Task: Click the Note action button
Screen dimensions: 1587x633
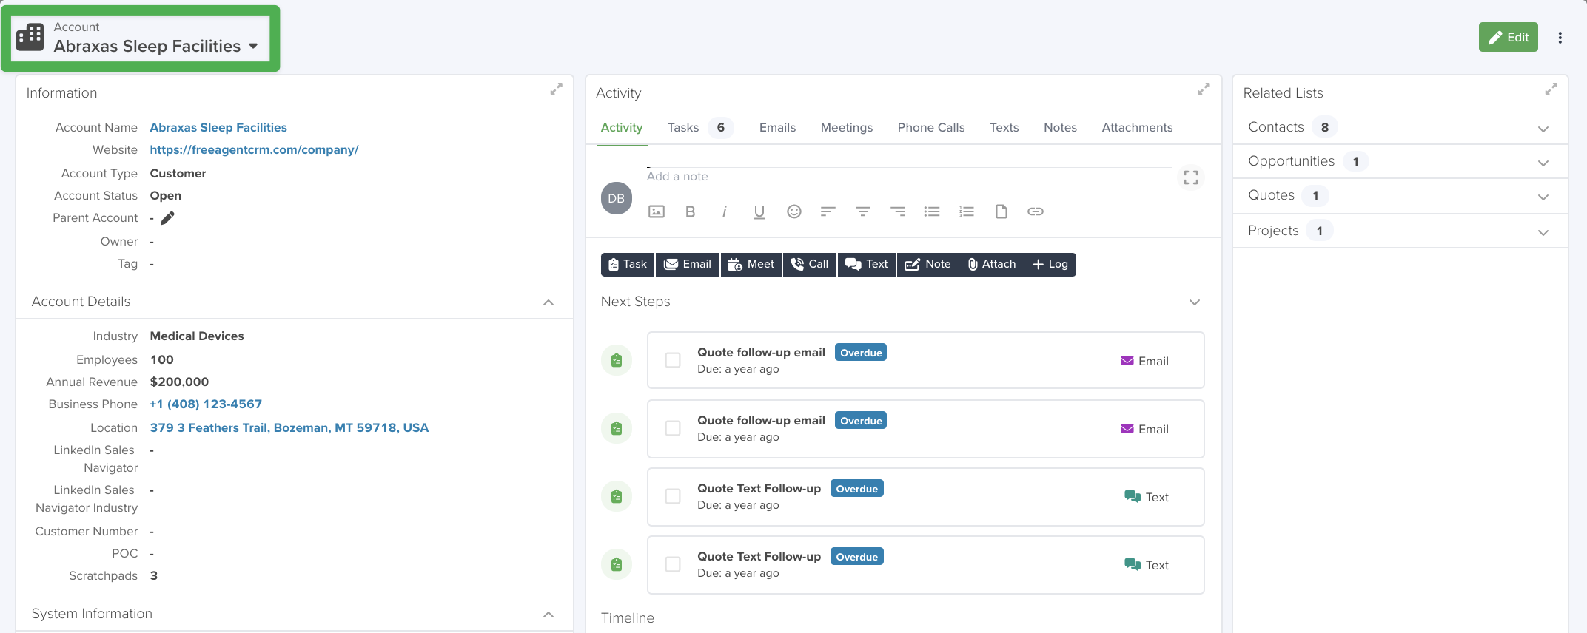Action: point(928,264)
